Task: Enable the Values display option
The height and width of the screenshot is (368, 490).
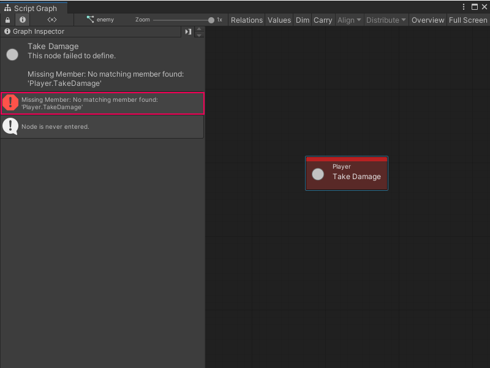Action: click(279, 20)
